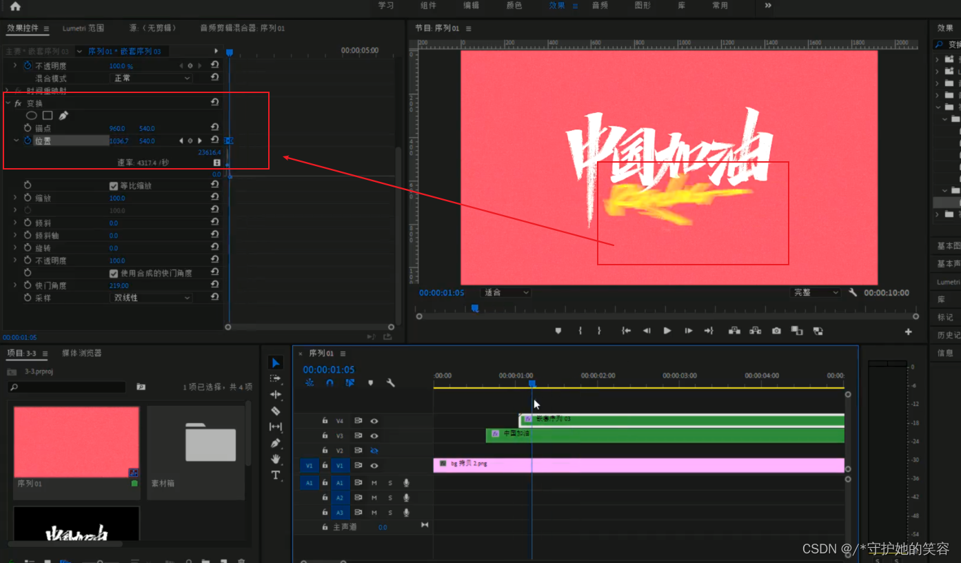
Task: Click comparison view icon in program monitor
Action: tap(797, 331)
